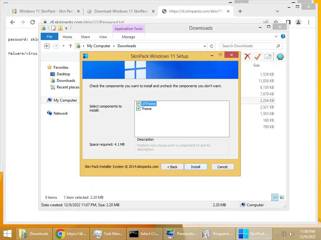Viewport: 321px width, 240px height.
Task: Expand the Explorer ribbon chevron
Action: tap(276, 36)
